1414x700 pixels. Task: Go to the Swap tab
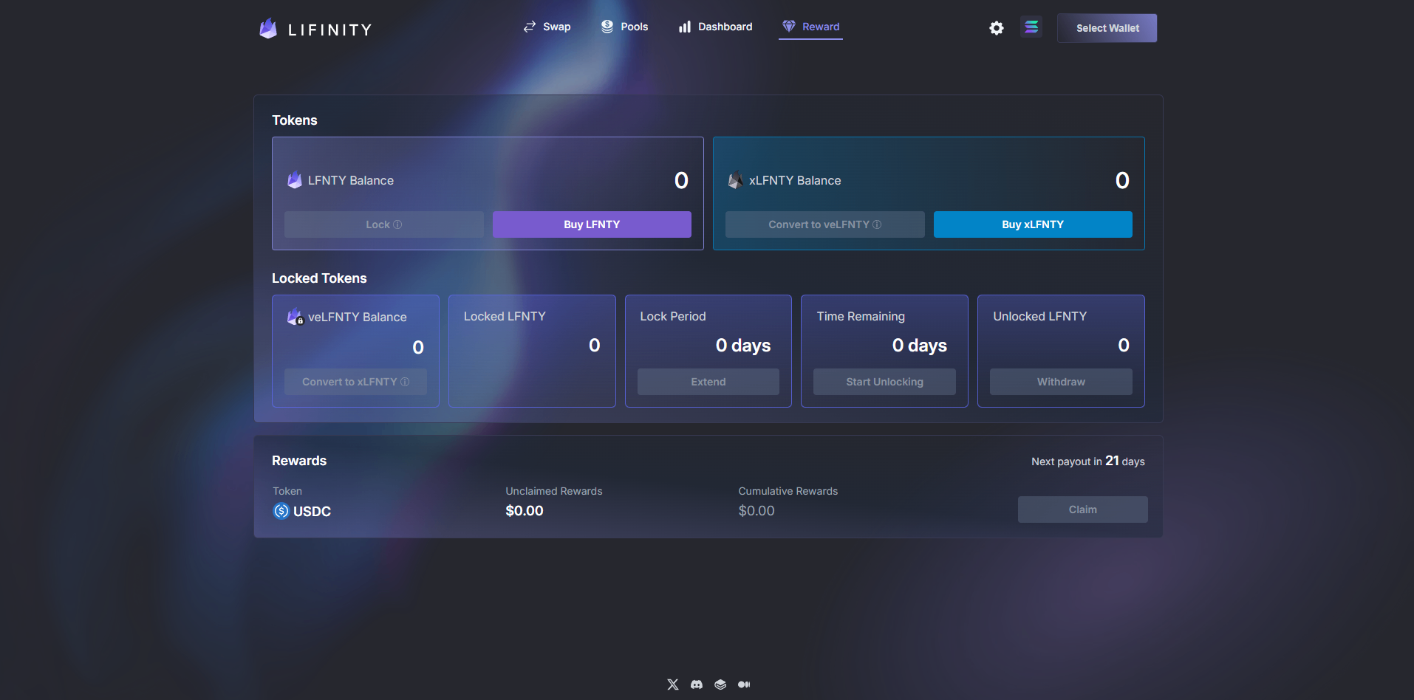point(547,27)
